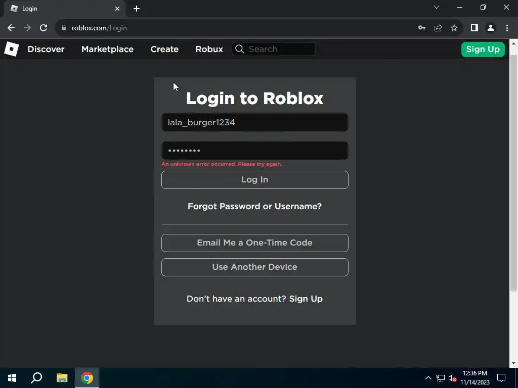Open the Marketplace menu item
This screenshot has height=388, width=518.
click(107, 49)
